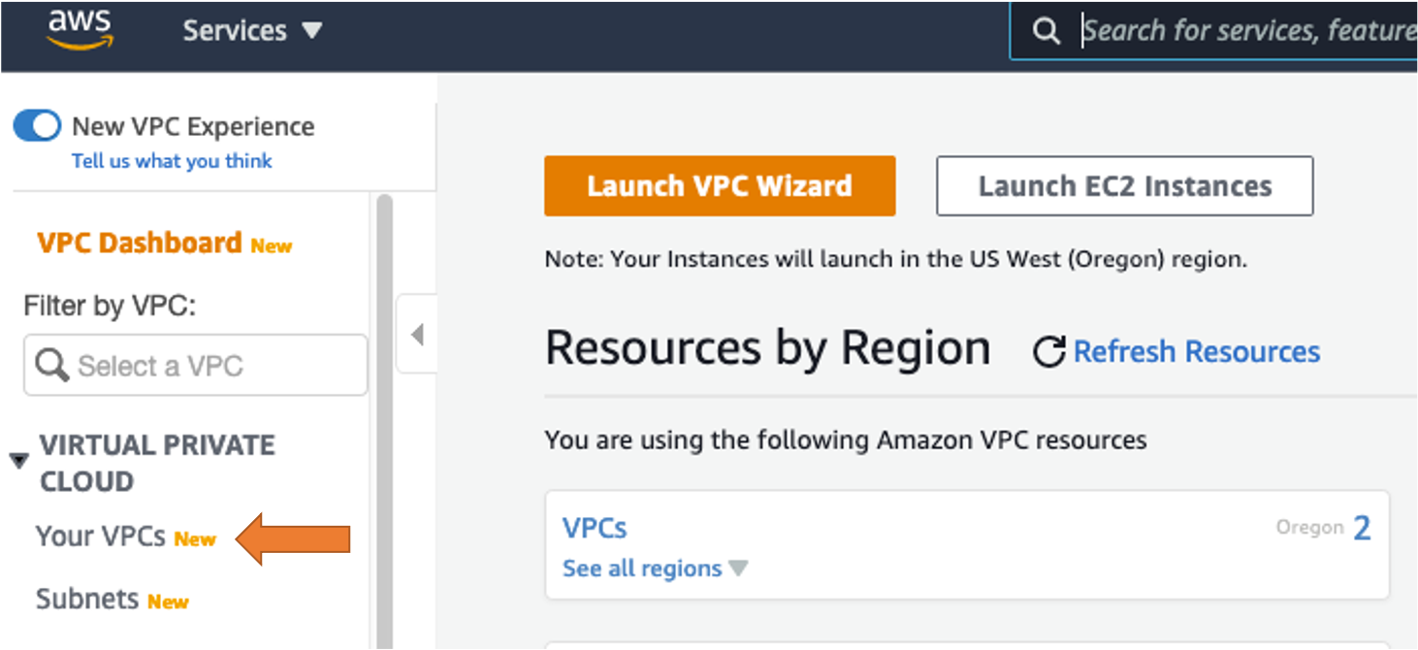Open the VPCs resource link
This screenshot has width=1418, height=650.
tap(595, 528)
